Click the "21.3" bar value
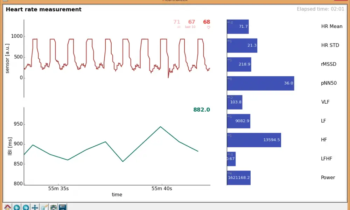The height and width of the screenshot is (210, 350). pyautogui.click(x=252, y=45)
